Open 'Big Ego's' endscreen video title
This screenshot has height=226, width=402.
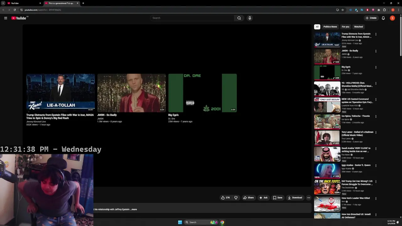pyautogui.click(x=173, y=115)
